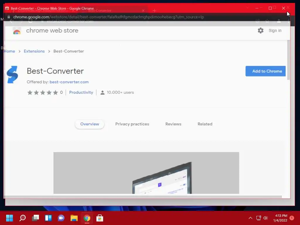Click the Add to Chrome button
Screen dimensions: 300x225
(265, 71)
